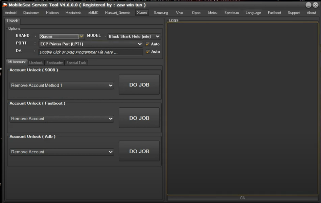Screen dimensions: 321x203
Task: Expand the BRAND dropdown arrow
Action: point(82,36)
